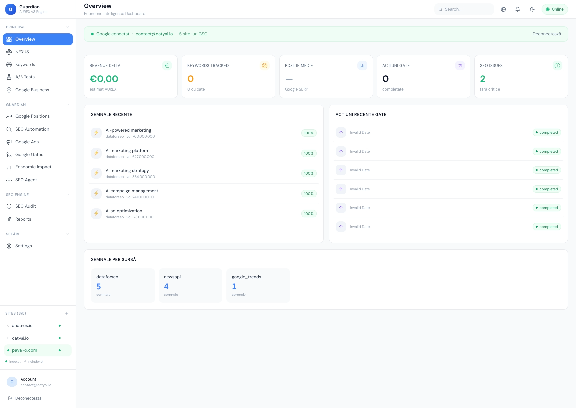Click the 100% badge on AI-powered marketing
Screen dimensions: 576x408
[x=308, y=133]
